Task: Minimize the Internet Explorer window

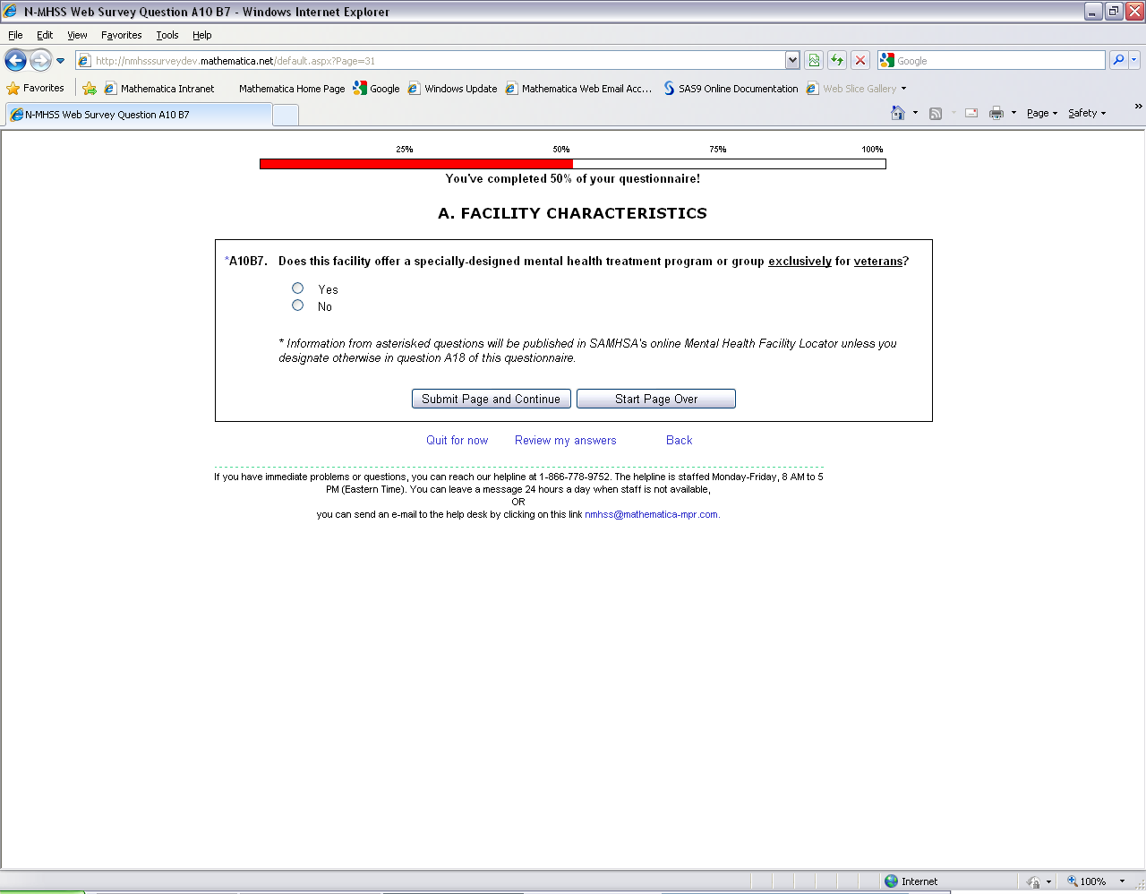Action: coord(1093,11)
